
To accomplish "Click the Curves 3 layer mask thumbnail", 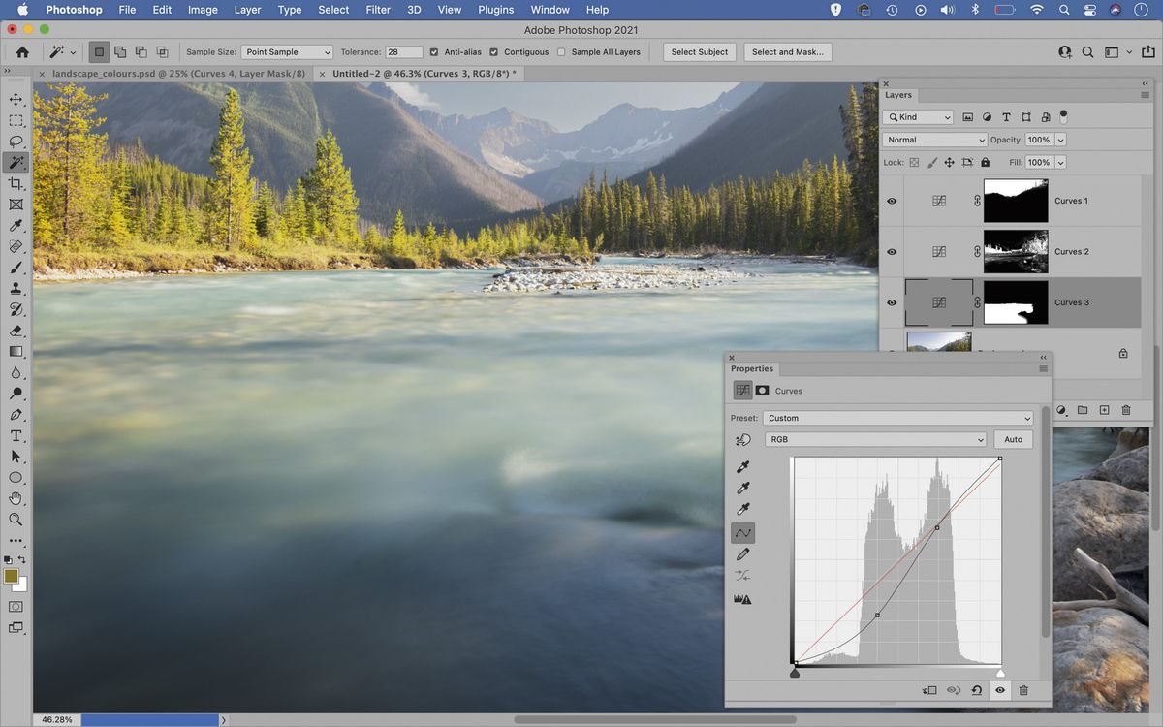I will coord(1015,301).
